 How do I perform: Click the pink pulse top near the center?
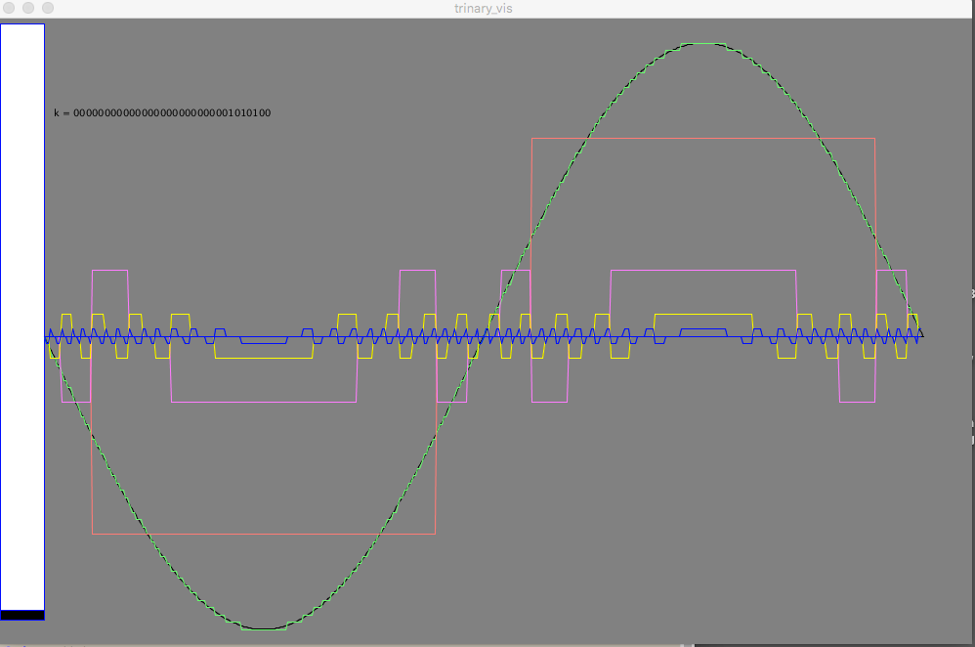[x=417, y=270]
